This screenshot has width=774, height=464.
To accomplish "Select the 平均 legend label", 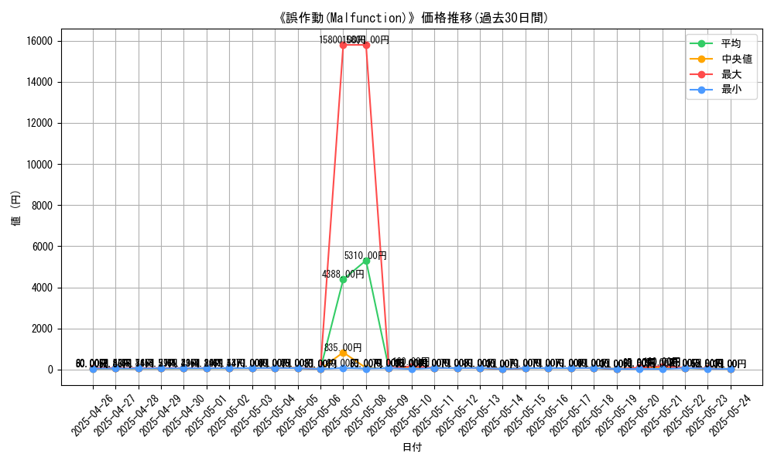I will (731, 43).
